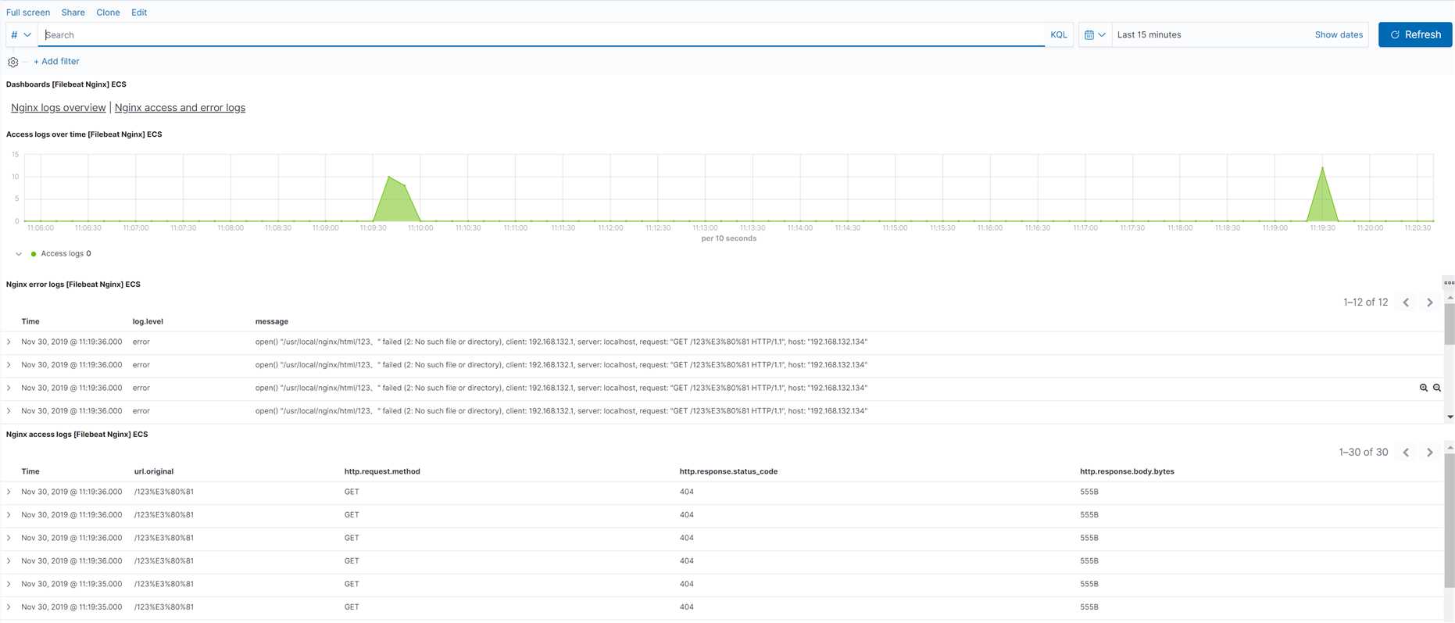Expand the bottom 11:19:35 access log row
This screenshot has width=1455, height=623.
coord(9,607)
